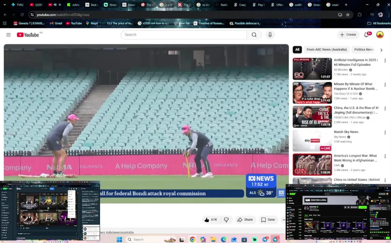Dislike the video with thumbs down
Screen dimensions: 391x243
point(226,220)
